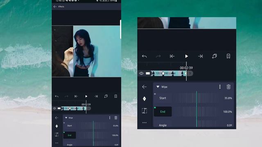Open easing curve tool on phone sidebar
The image size is (262, 147).
tap(56, 134)
